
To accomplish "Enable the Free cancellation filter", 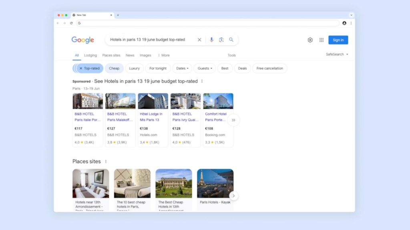I will (269, 68).
